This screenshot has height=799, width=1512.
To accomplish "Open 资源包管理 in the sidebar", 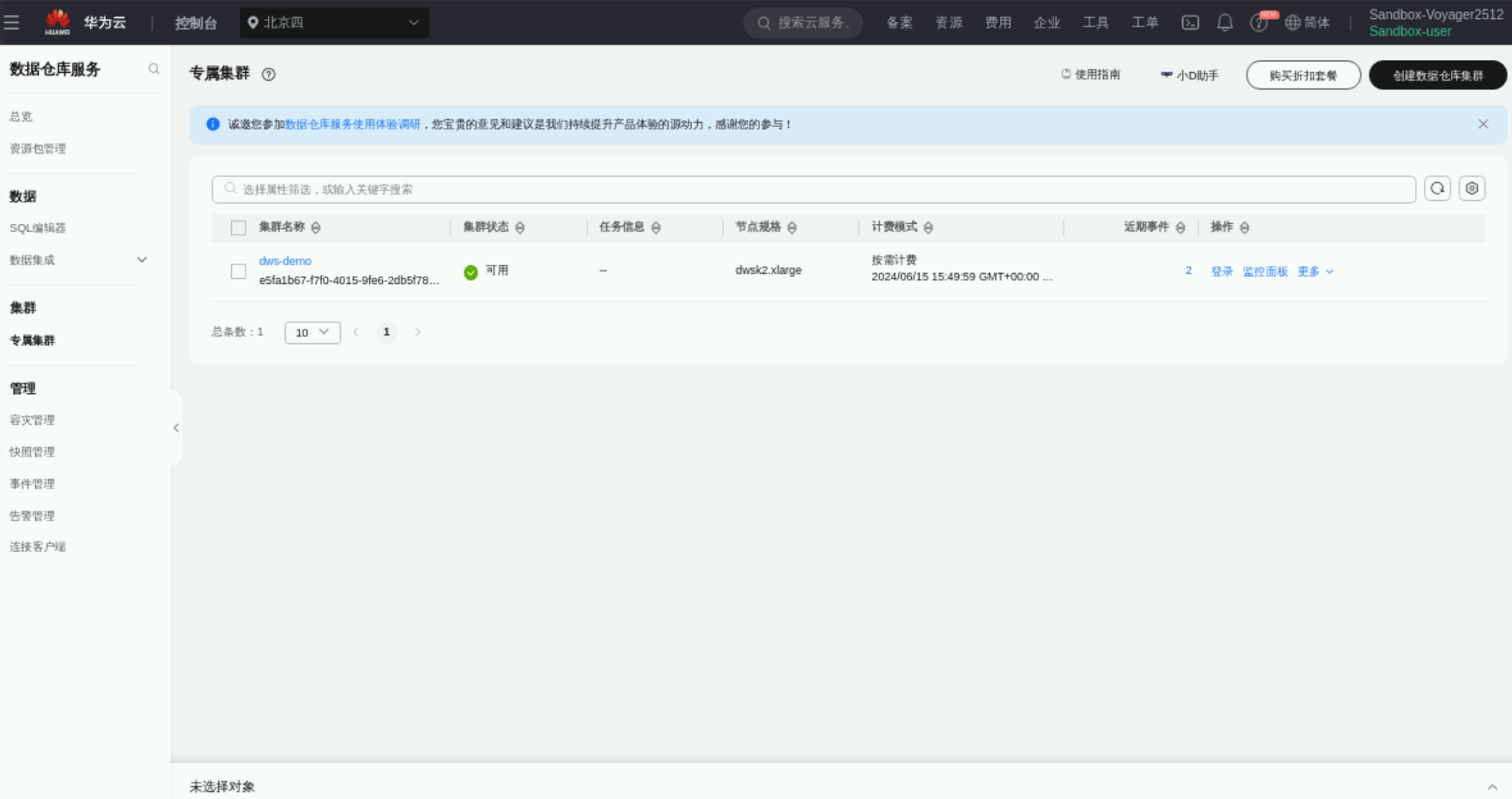I will [x=38, y=148].
